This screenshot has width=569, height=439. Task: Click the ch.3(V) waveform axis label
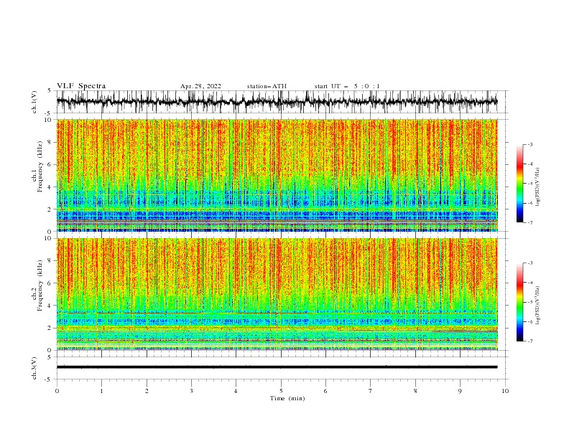click(x=34, y=368)
